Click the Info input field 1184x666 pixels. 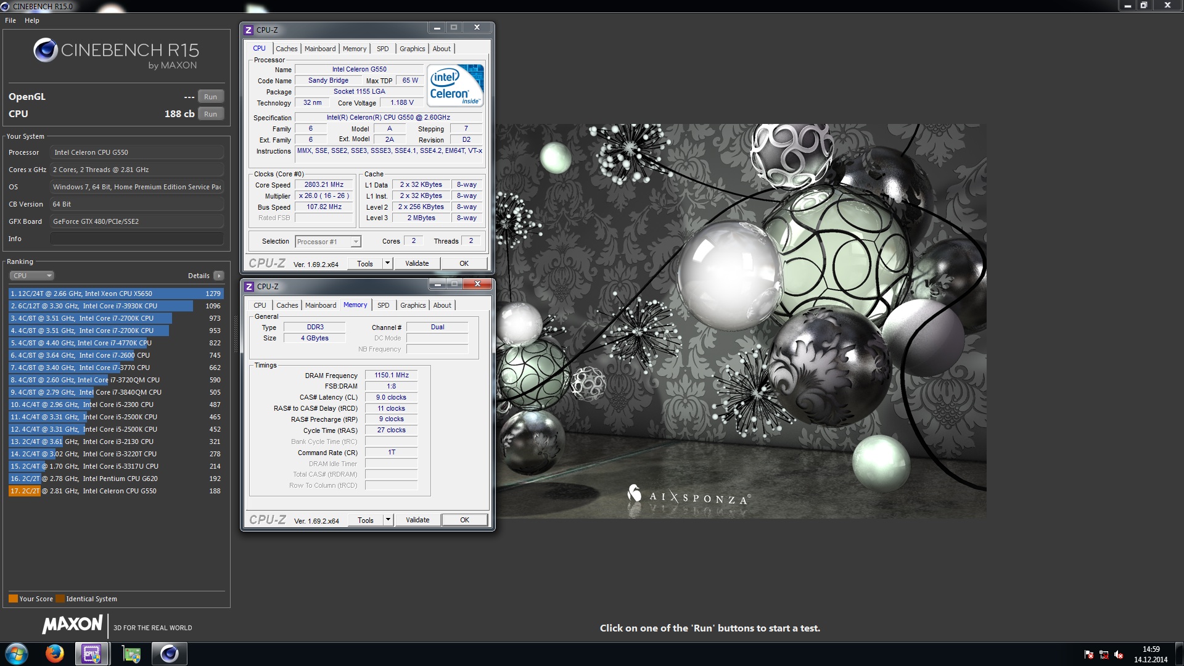coord(137,239)
